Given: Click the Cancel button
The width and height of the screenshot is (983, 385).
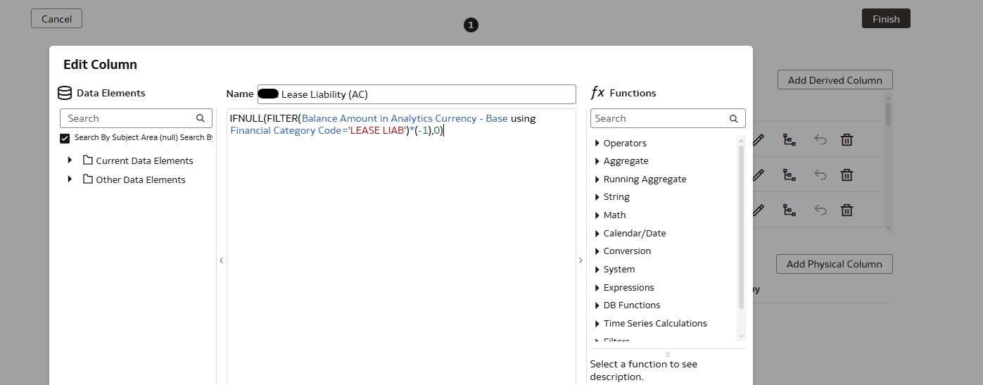Looking at the screenshot, I should pyautogui.click(x=56, y=19).
